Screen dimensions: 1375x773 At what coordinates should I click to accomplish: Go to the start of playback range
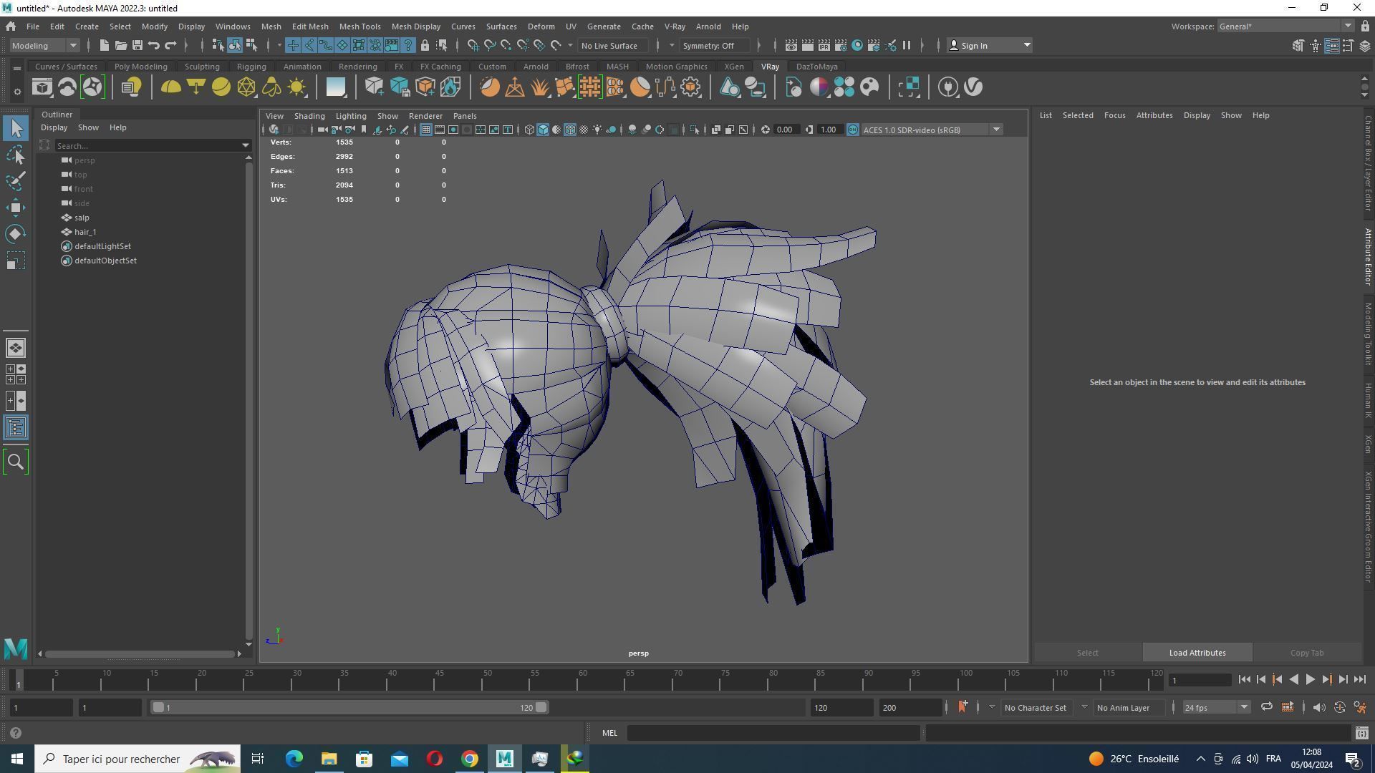click(x=1244, y=680)
